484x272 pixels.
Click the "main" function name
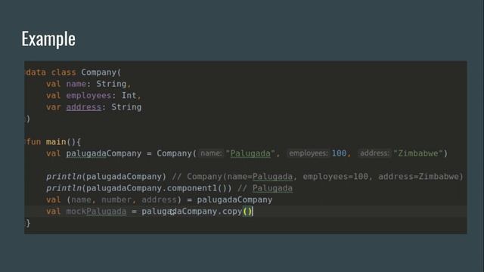coord(56,142)
